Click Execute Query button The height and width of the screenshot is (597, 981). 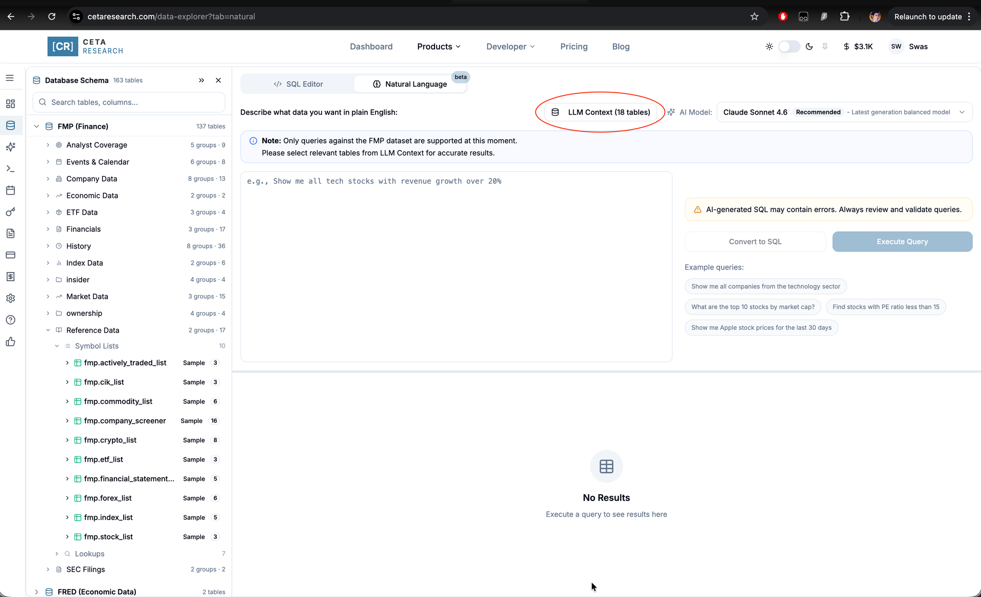pyautogui.click(x=902, y=242)
